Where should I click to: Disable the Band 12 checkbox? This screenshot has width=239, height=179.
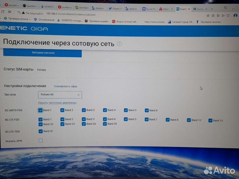pos(189,120)
